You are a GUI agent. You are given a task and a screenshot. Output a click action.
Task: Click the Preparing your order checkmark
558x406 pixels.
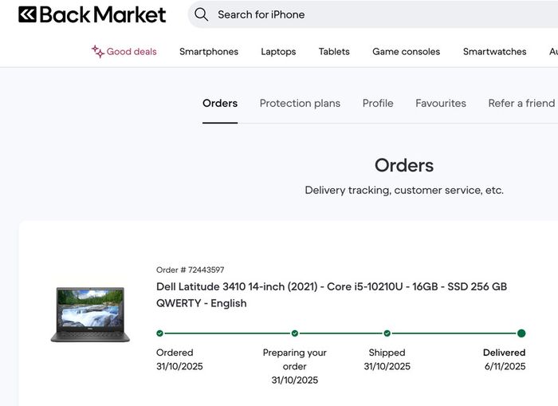pyautogui.click(x=295, y=333)
